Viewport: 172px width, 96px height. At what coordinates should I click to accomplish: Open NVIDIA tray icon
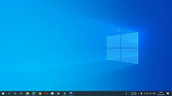click(x=145, y=94)
